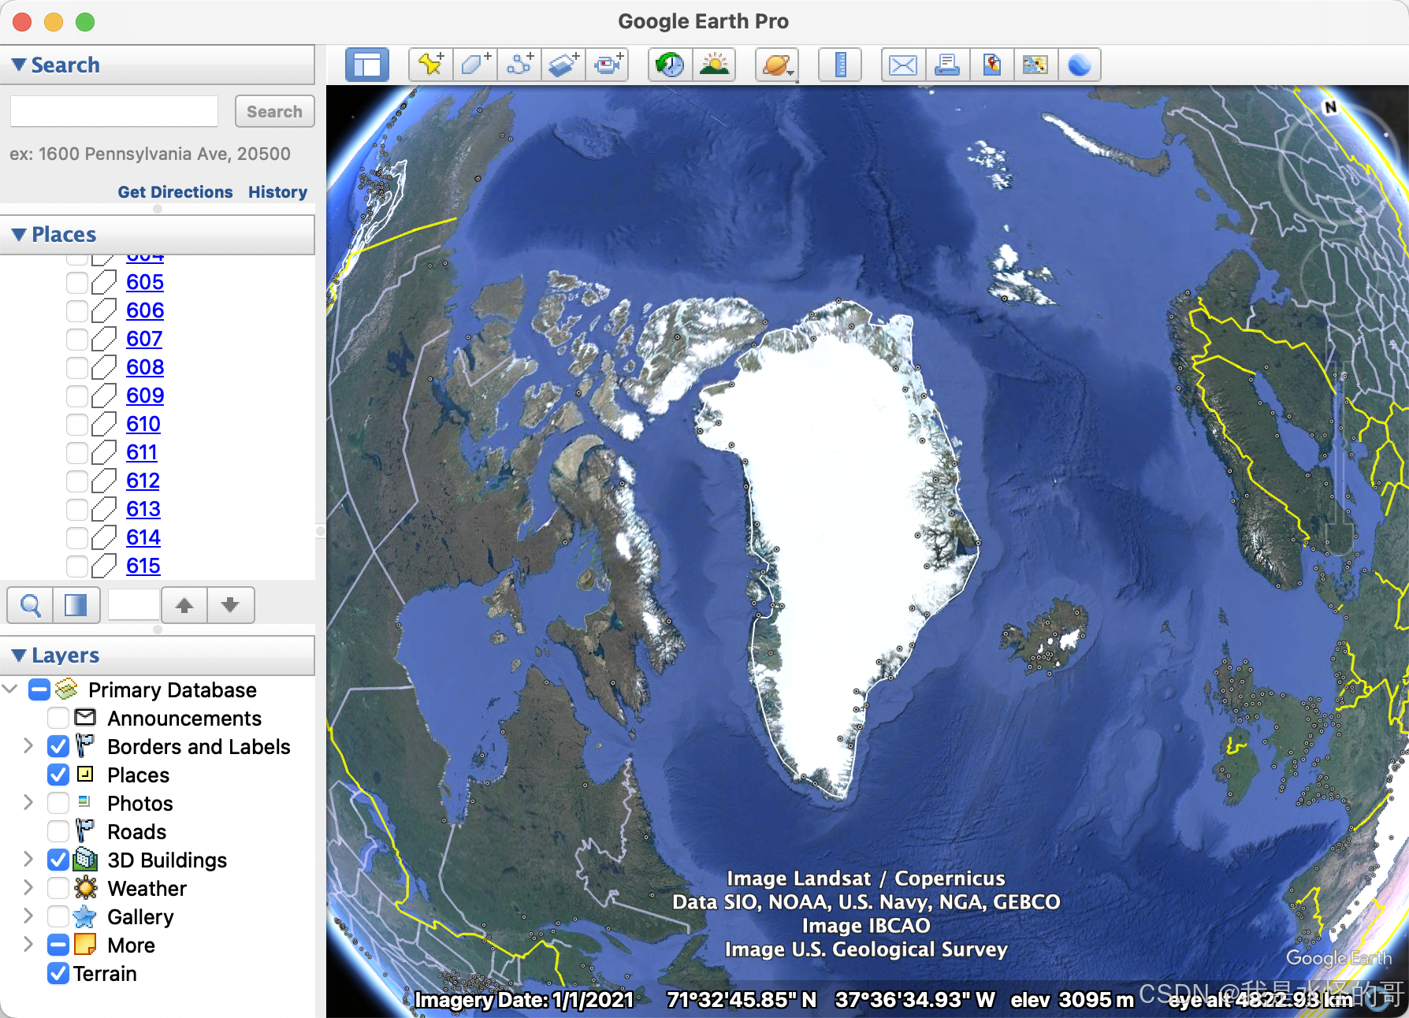Click Primary Database layer icon
The image size is (1409, 1018).
[67, 689]
